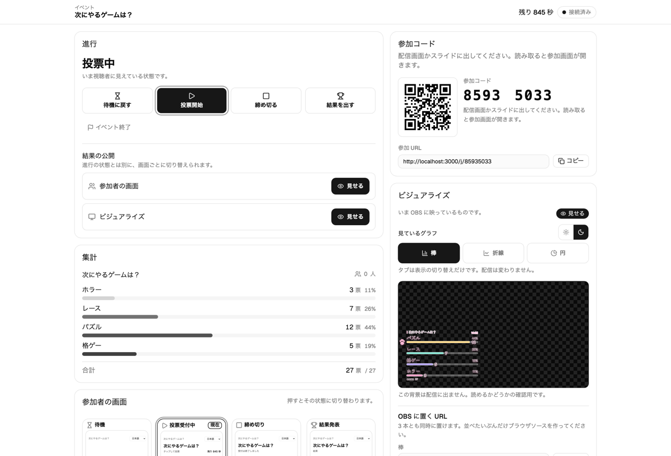The height and width of the screenshot is (456, 671).
Task: Switch participant screen to 結果発表 card
Action: pos(341,438)
